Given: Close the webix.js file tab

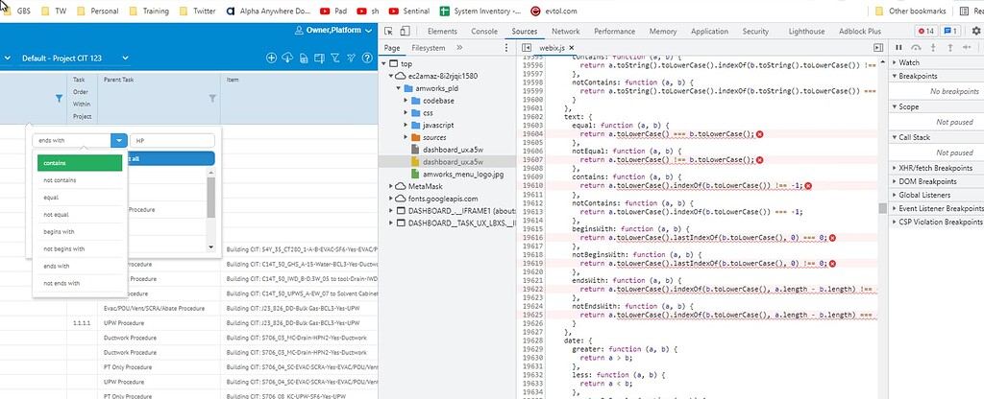Looking at the screenshot, I should [572, 48].
